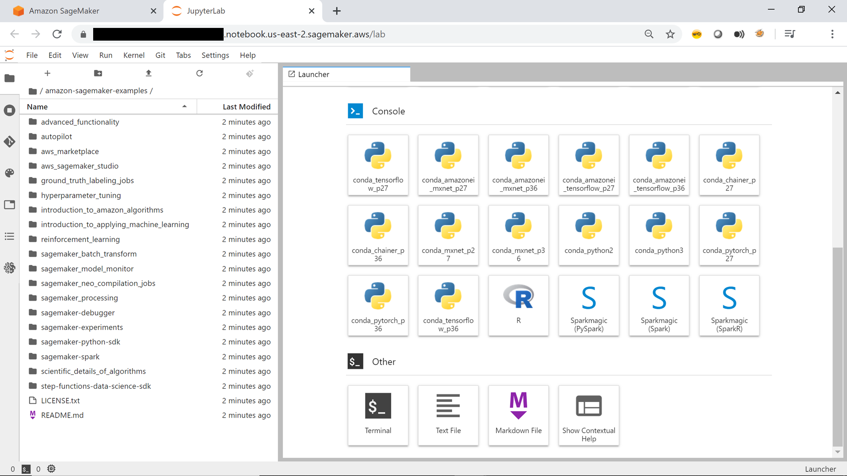The height and width of the screenshot is (476, 847).
Task: Open the sagemaker-debugger folder
Action: click(x=78, y=313)
